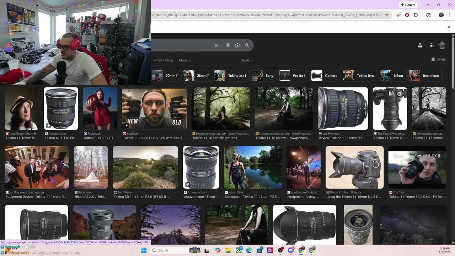Open Dom Bower Photo portrait thumbnail

pyautogui.click(x=22, y=108)
